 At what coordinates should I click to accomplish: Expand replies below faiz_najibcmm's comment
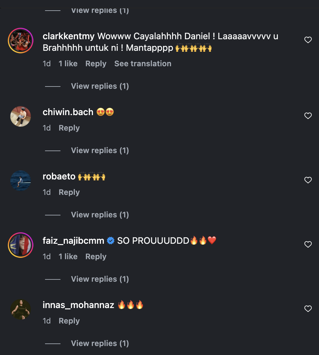pyautogui.click(x=100, y=279)
